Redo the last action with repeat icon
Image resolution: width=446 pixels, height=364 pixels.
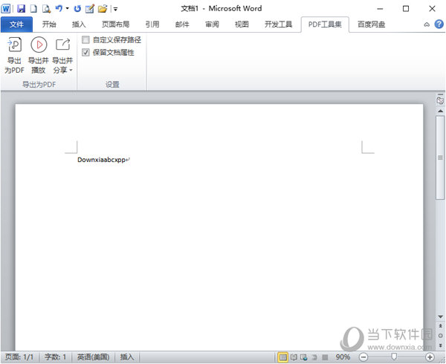77,8
